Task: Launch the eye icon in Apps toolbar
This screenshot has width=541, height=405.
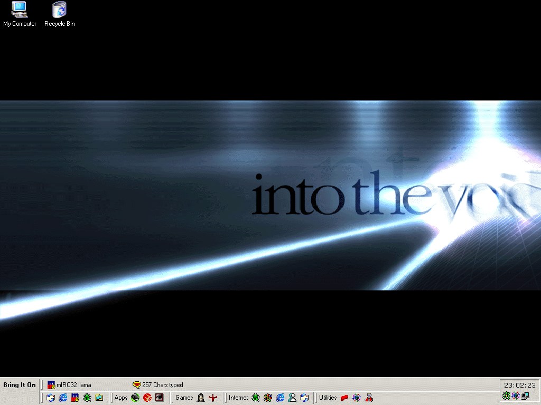Action: click(160, 398)
